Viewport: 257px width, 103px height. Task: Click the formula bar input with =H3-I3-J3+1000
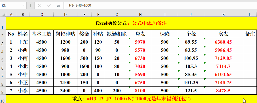tap(161, 5)
